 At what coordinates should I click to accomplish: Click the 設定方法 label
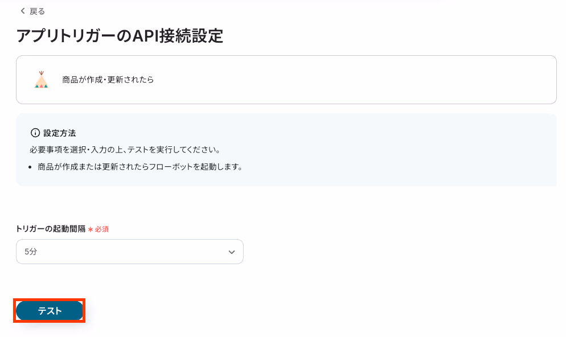point(60,133)
